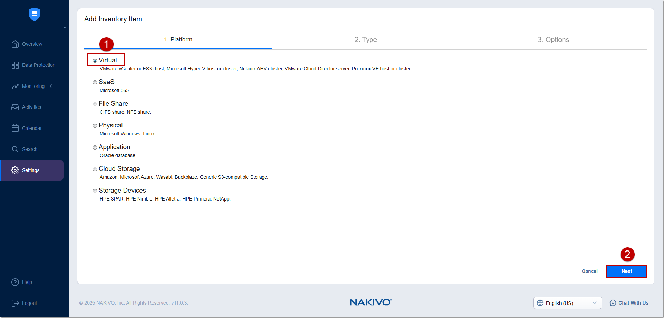The height and width of the screenshot is (318, 664).
Task: Click the Oracle database description
Action: 118,155
